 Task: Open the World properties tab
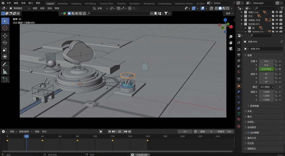pyautogui.click(x=239, y=72)
